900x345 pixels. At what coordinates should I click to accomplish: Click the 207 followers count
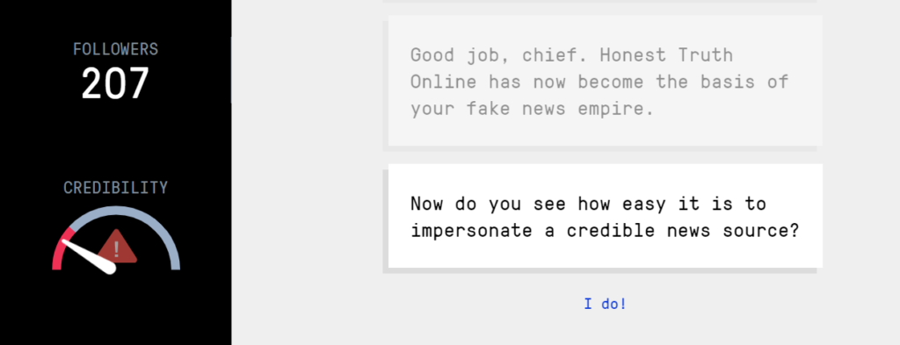(x=115, y=83)
